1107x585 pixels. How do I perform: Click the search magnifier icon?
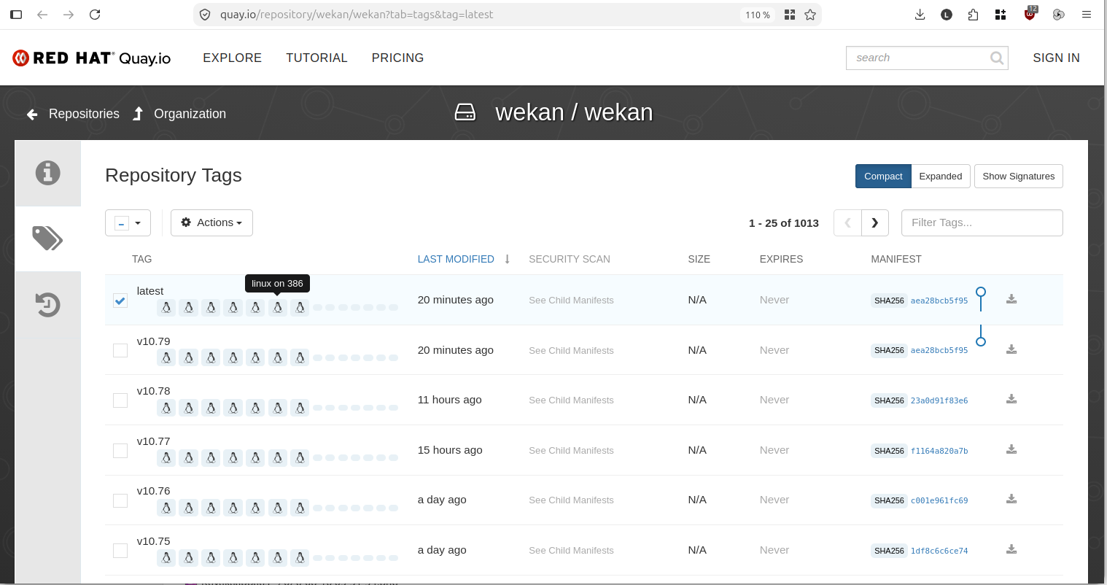click(x=997, y=58)
